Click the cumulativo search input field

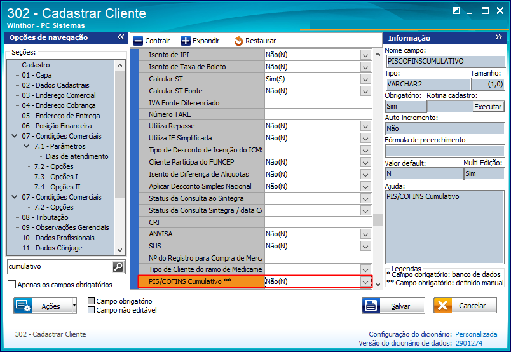click(x=60, y=267)
